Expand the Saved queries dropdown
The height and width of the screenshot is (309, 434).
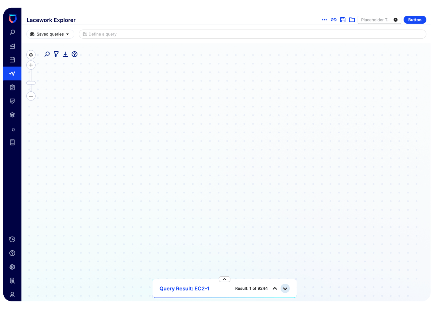tap(50, 34)
